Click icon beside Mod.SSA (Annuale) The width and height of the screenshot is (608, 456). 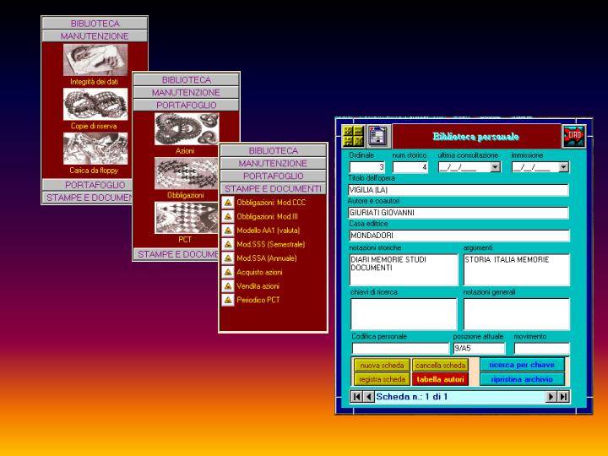pyautogui.click(x=228, y=258)
